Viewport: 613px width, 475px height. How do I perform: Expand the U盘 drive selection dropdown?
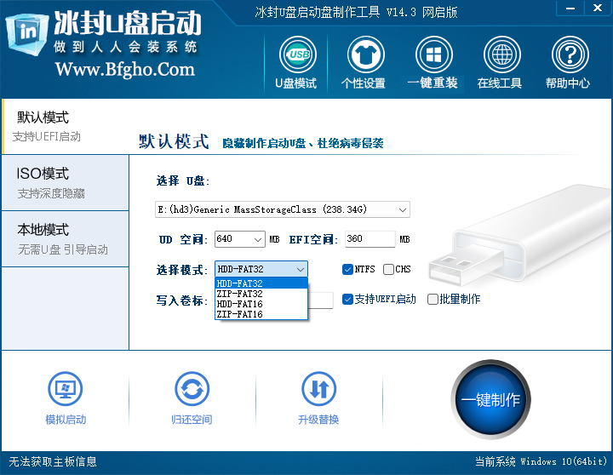(403, 209)
